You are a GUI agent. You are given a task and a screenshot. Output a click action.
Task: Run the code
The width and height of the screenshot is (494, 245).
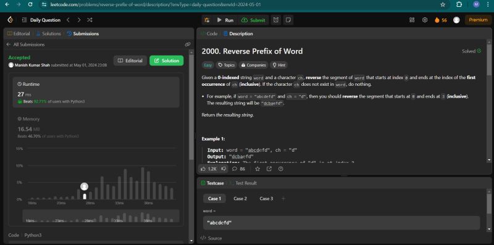pos(225,20)
